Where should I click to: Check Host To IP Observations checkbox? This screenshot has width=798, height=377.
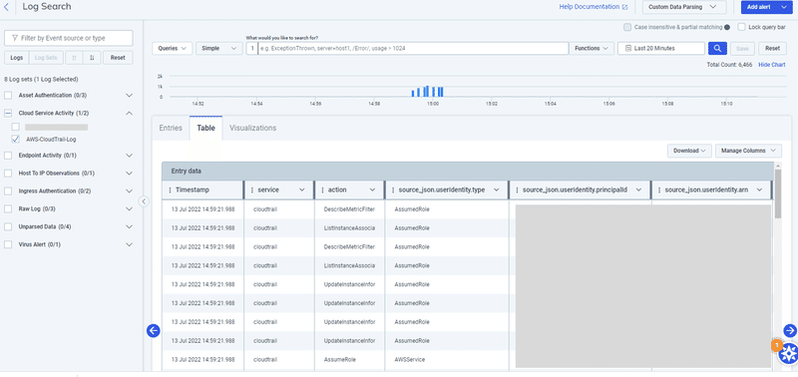click(x=8, y=173)
